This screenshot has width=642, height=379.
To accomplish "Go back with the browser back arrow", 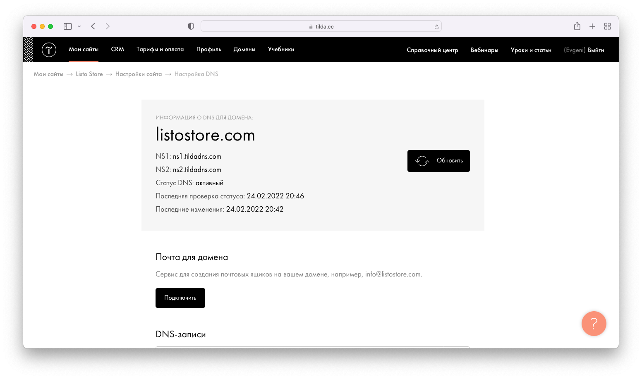I will point(93,26).
